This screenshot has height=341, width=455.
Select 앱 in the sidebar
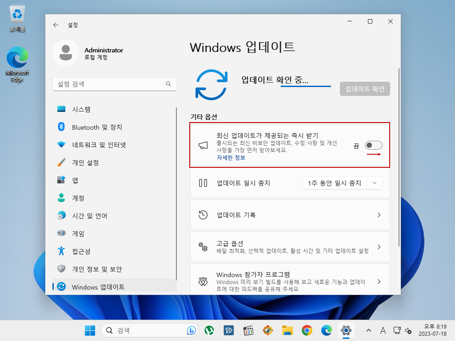pos(115,180)
